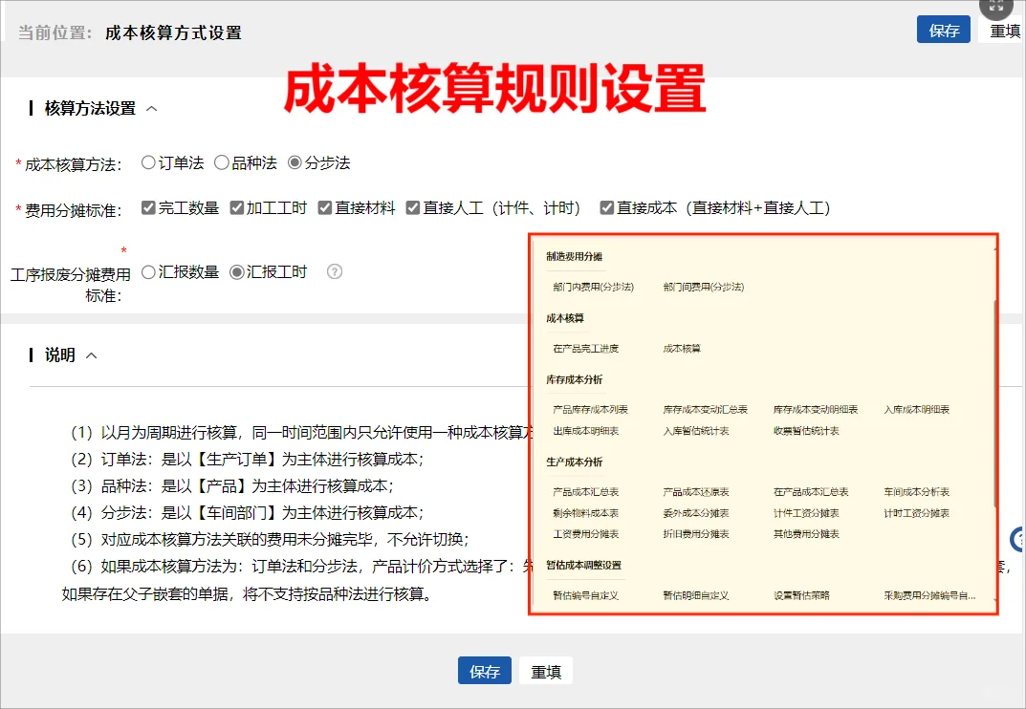Toggle 直接成本（直接材料+直接人工）checkbox
The image size is (1026, 709).
tap(606, 207)
